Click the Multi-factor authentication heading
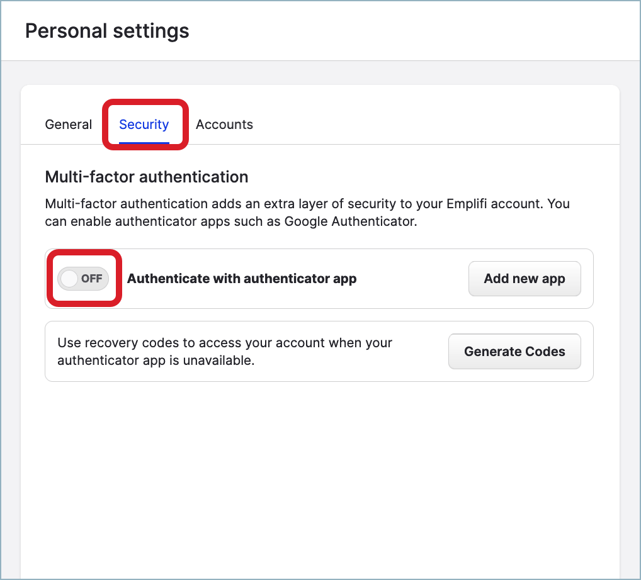641x580 pixels. (x=146, y=177)
